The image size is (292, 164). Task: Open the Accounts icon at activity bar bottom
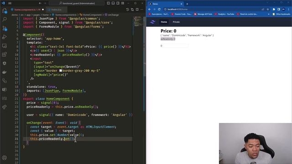(x=5, y=158)
